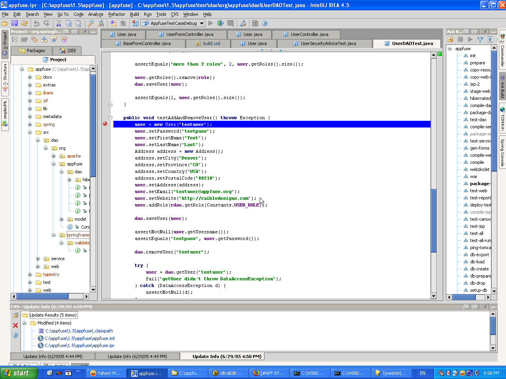506x379 pixels.
Task: Expand the docs folder node
Action: coord(30,77)
